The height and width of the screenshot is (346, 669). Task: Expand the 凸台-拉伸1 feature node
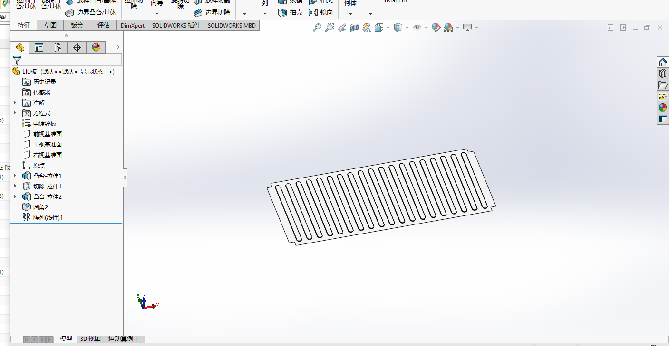(x=15, y=176)
